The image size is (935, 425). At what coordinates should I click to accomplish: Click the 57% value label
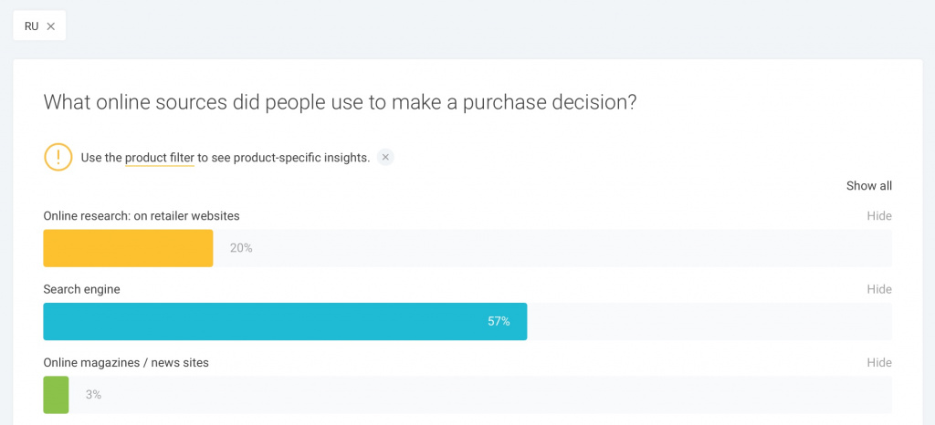coord(499,321)
